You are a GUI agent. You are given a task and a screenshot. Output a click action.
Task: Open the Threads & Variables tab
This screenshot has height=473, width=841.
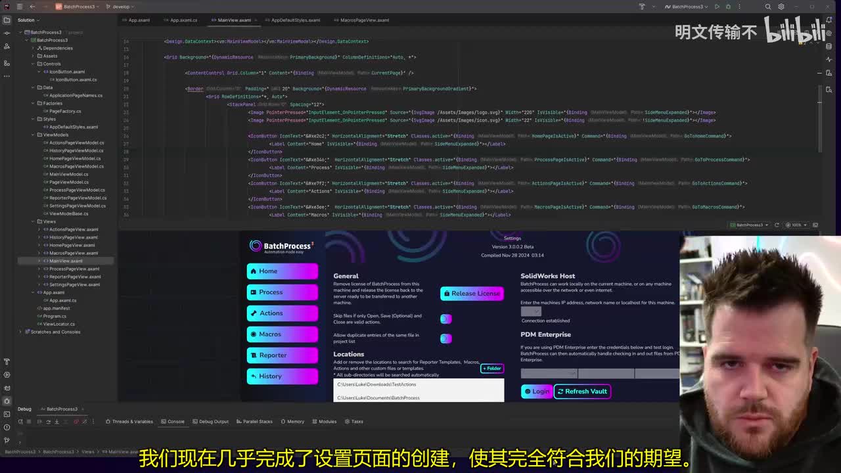tap(129, 421)
